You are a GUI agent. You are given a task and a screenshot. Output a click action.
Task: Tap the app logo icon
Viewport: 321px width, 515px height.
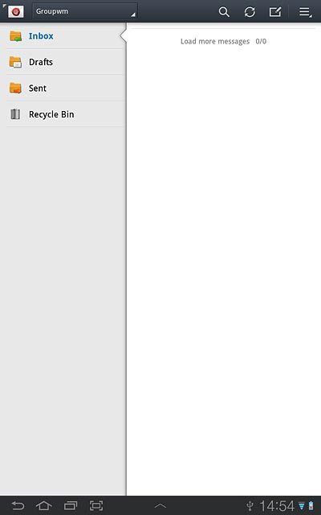click(15, 12)
